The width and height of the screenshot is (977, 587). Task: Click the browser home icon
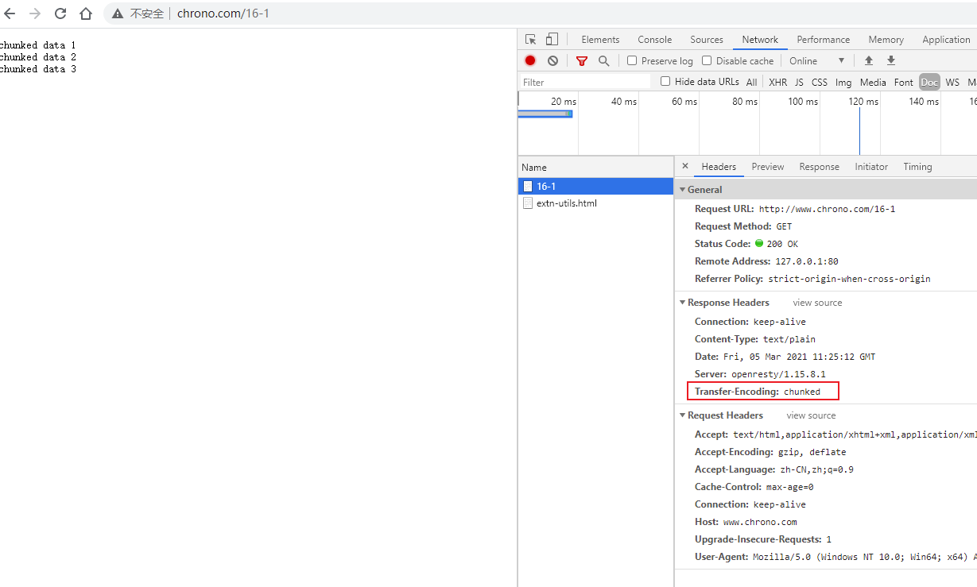coord(86,14)
